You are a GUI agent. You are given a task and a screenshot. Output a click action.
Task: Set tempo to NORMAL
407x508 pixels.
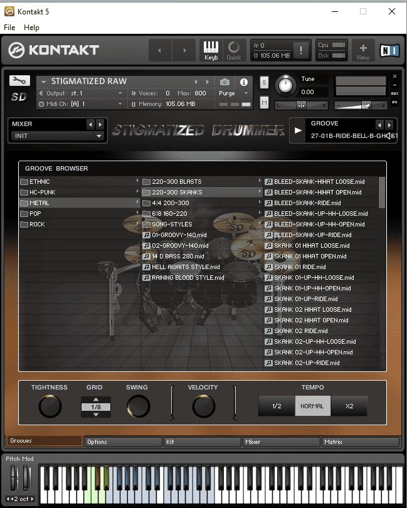[312, 406]
